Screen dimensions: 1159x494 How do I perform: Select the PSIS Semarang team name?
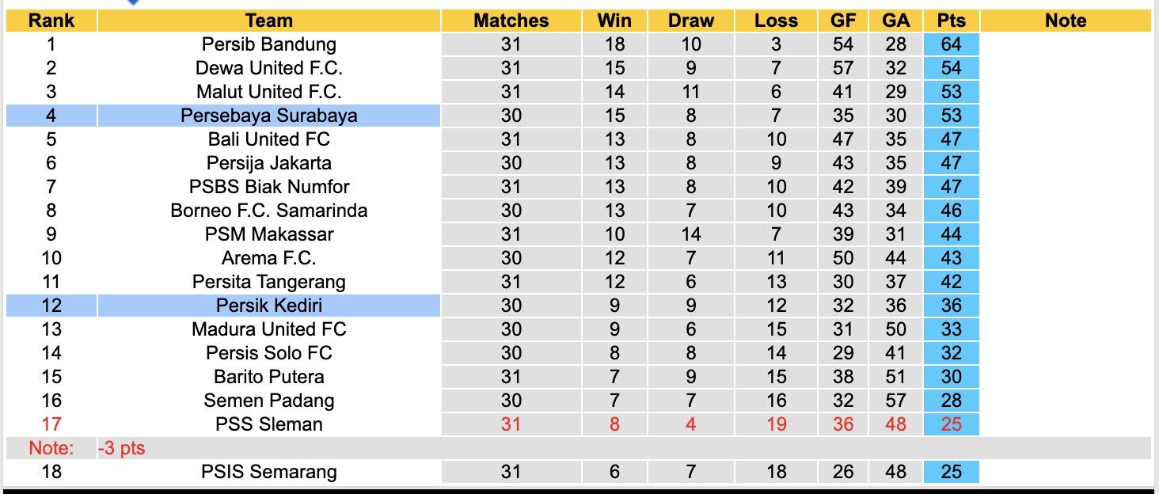tap(268, 473)
